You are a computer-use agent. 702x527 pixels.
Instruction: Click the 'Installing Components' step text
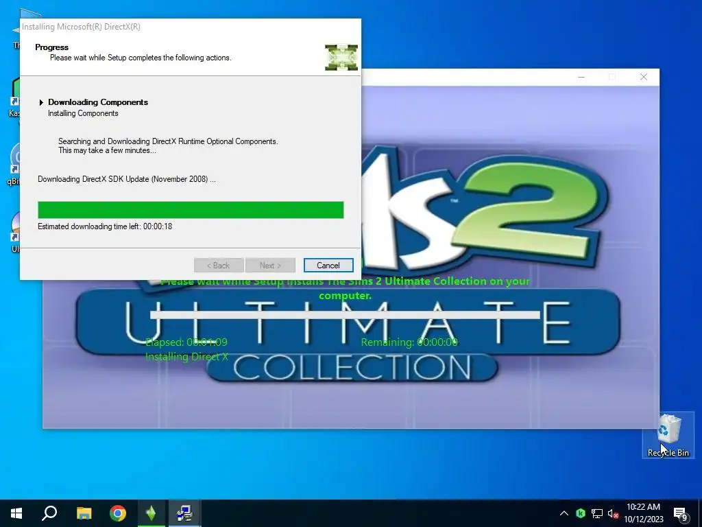(83, 113)
